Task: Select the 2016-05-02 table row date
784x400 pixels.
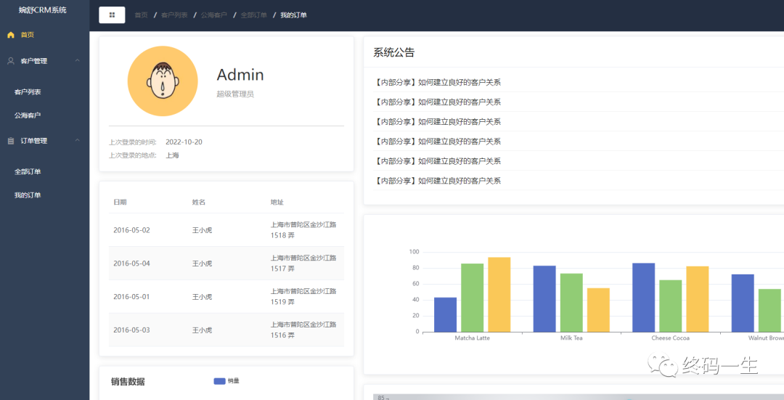Action: point(131,231)
